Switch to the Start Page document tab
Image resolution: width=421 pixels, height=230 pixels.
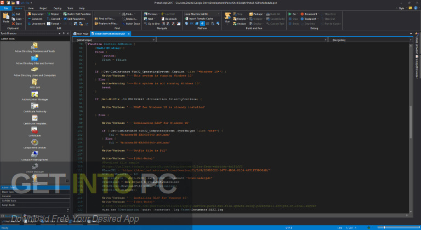(81, 34)
